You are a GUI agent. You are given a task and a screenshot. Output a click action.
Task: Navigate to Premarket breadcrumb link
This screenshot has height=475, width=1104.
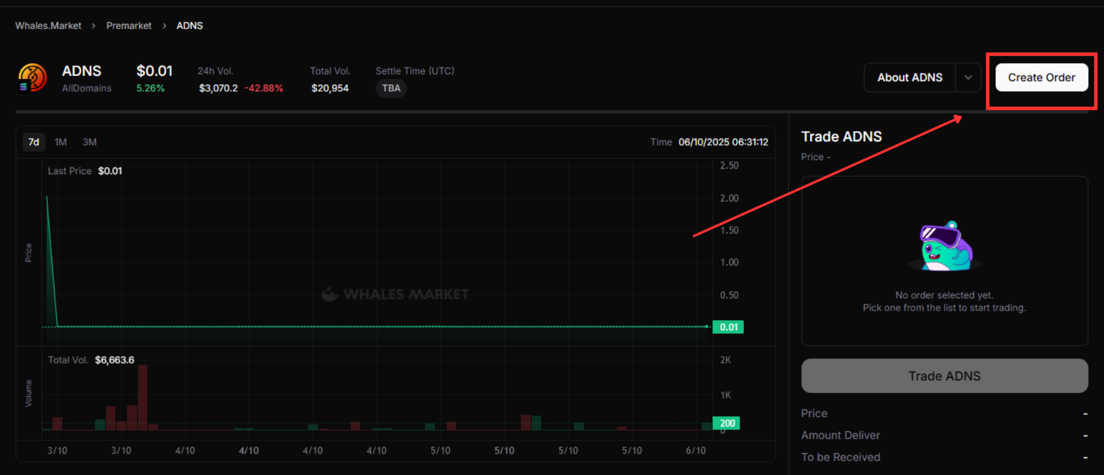coord(129,25)
